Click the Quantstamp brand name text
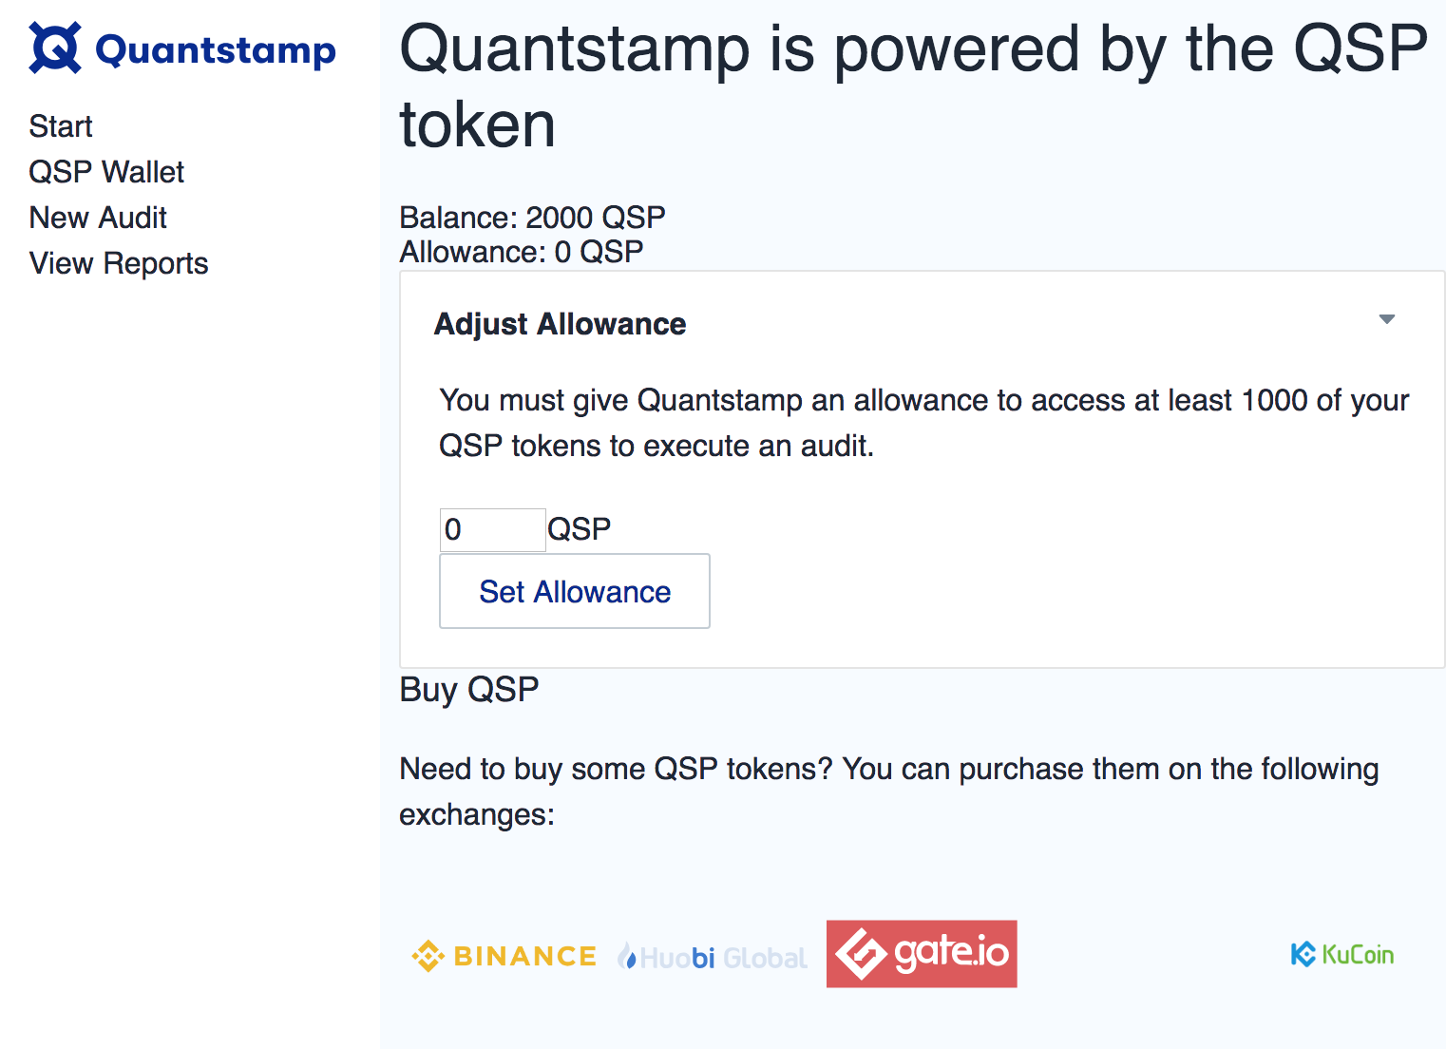1446x1049 pixels. 216,50
